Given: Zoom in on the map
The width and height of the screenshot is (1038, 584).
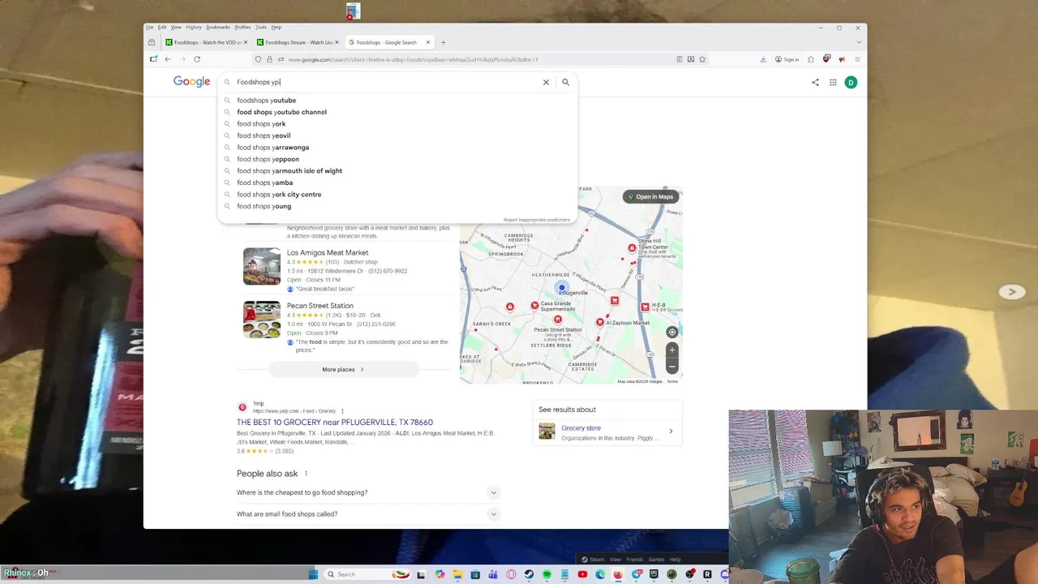Looking at the screenshot, I should tap(671, 350).
